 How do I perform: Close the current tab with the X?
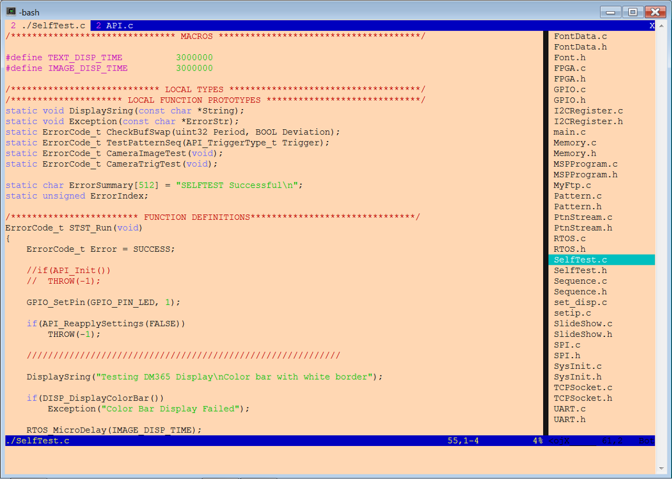651,25
